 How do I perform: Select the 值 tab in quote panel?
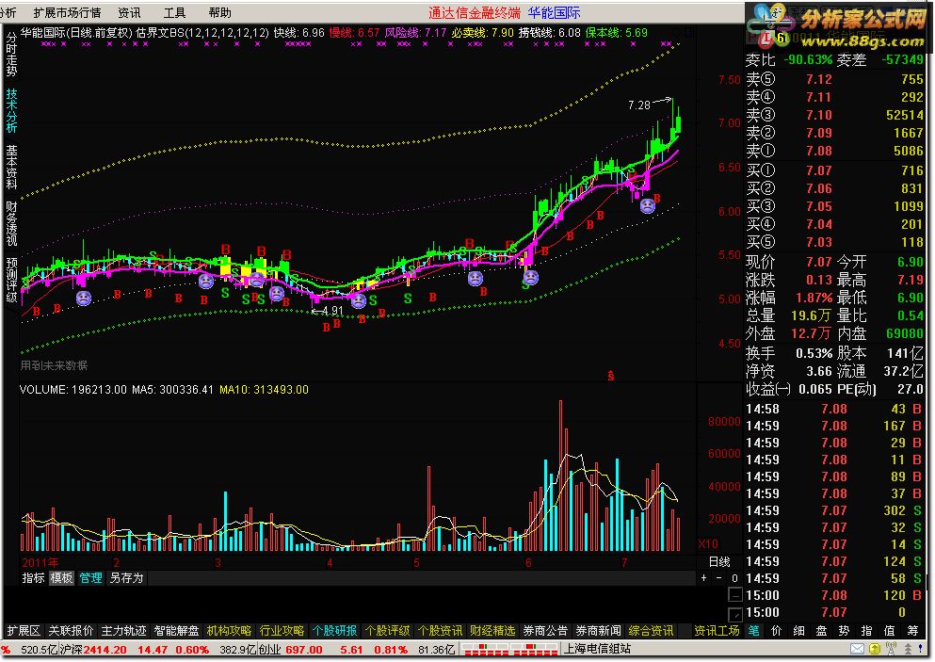point(890,631)
